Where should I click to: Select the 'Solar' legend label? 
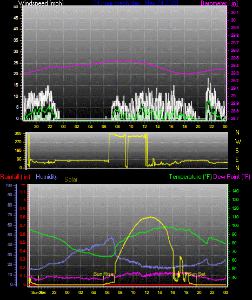[x=71, y=179]
